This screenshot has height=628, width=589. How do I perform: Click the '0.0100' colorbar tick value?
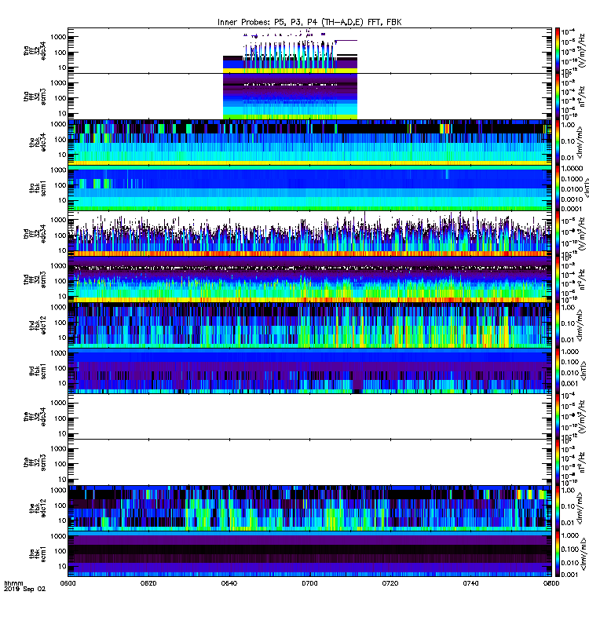[572, 189]
